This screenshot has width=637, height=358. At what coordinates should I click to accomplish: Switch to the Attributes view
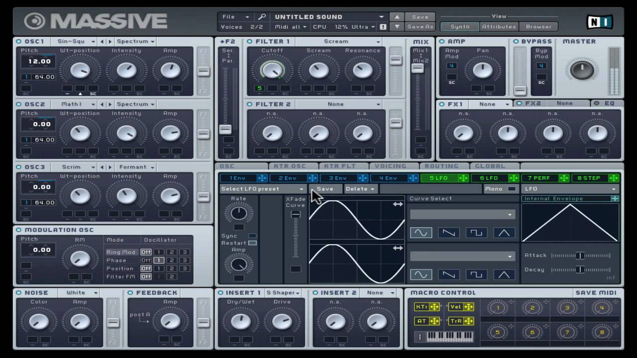(x=499, y=27)
